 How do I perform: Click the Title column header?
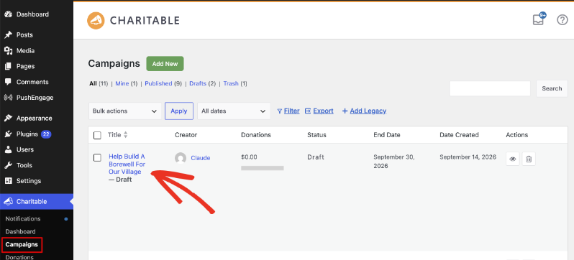(x=114, y=135)
